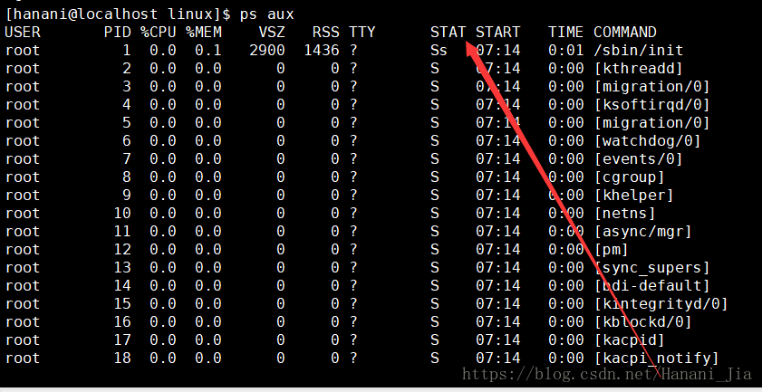
Task: Click the prompt [hanani@localhost linux]$
Action: pyautogui.click(x=118, y=14)
